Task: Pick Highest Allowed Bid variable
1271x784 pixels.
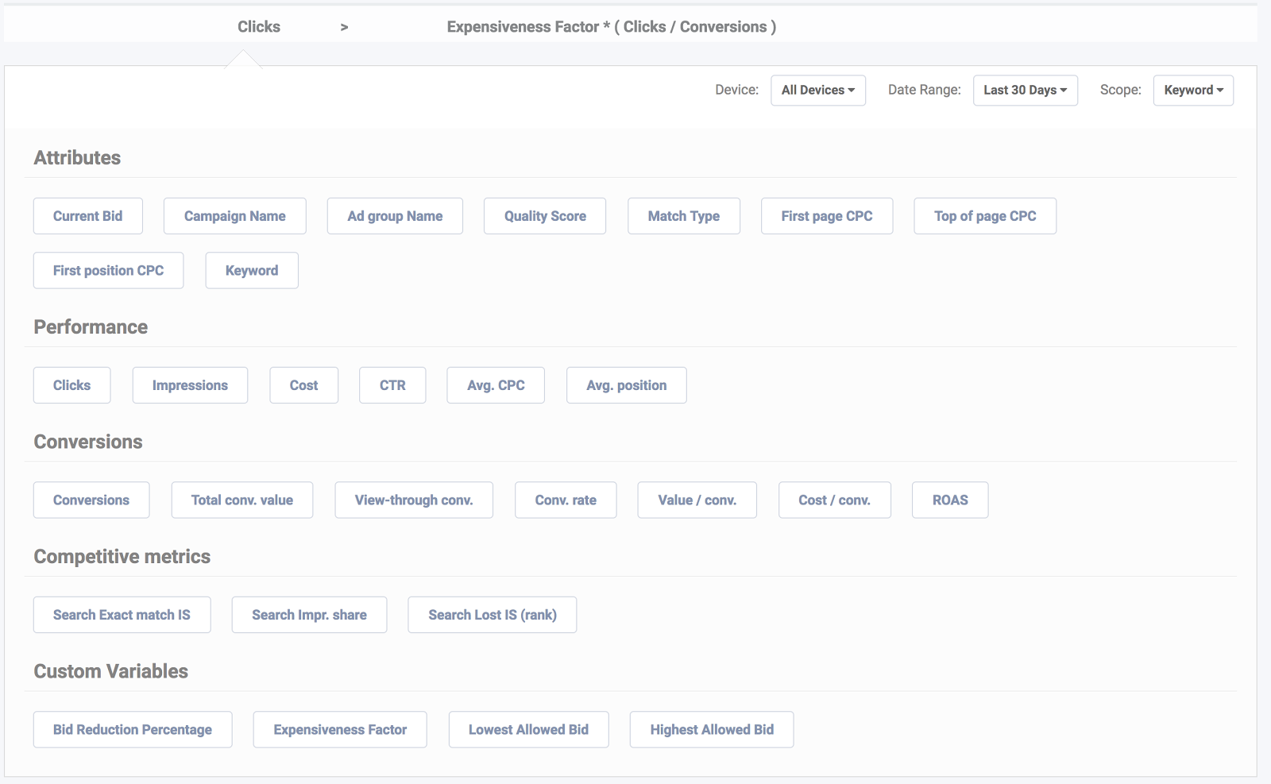Action: [712, 730]
